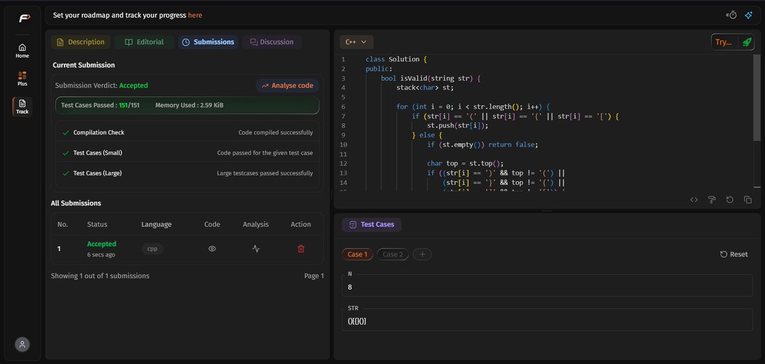This screenshot has height=364, width=765.
Task: Click code line 'stack<char> st;'
Action: (x=425, y=87)
